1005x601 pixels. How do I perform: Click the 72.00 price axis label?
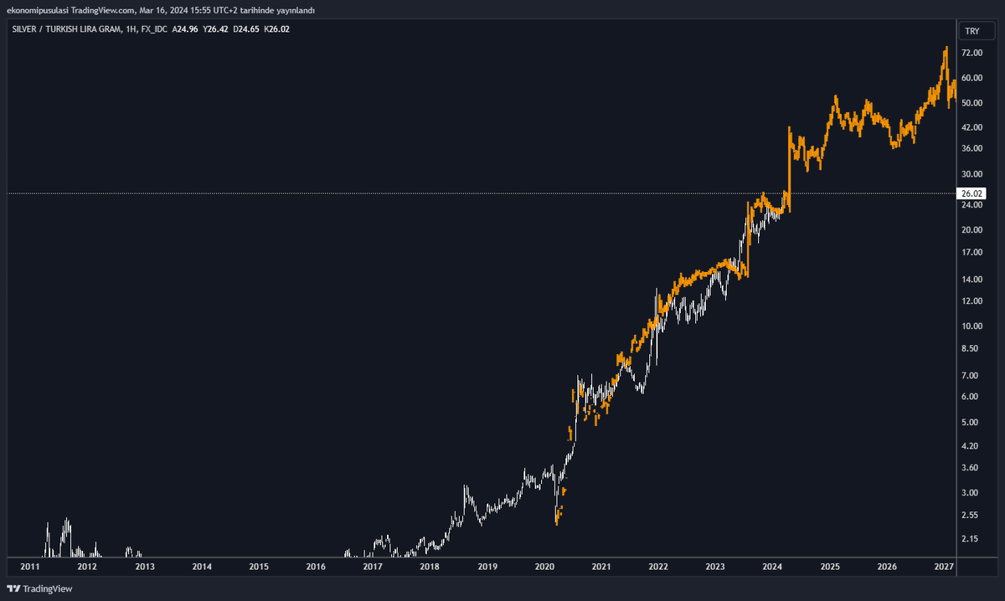971,53
